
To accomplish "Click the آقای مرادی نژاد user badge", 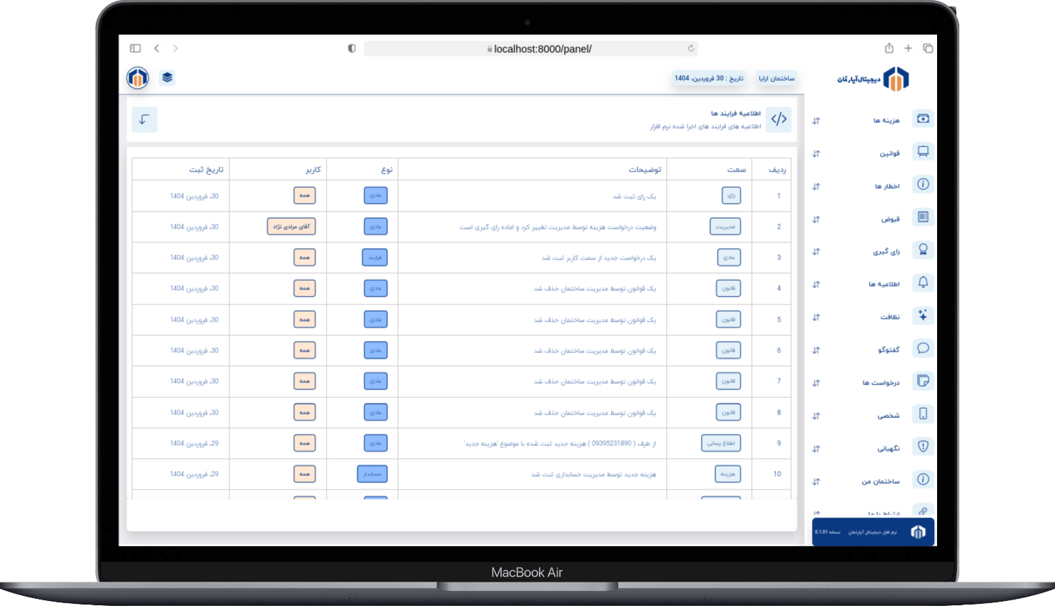I will click(x=291, y=227).
